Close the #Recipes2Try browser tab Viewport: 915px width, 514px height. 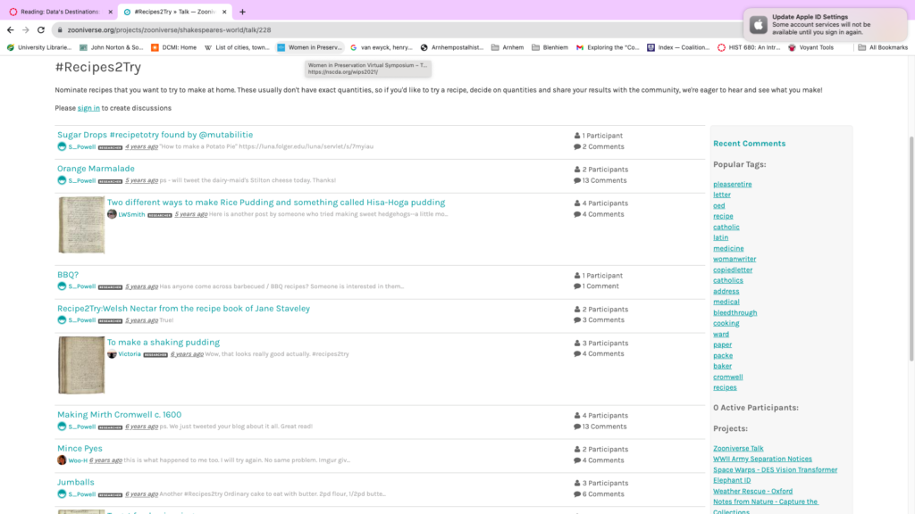[x=224, y=12]
